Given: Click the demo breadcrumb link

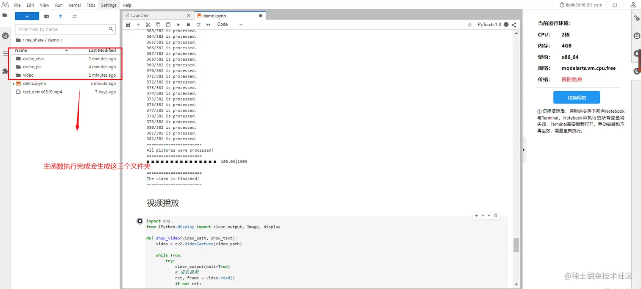Looking at the screenshot, I should [53, 40].
